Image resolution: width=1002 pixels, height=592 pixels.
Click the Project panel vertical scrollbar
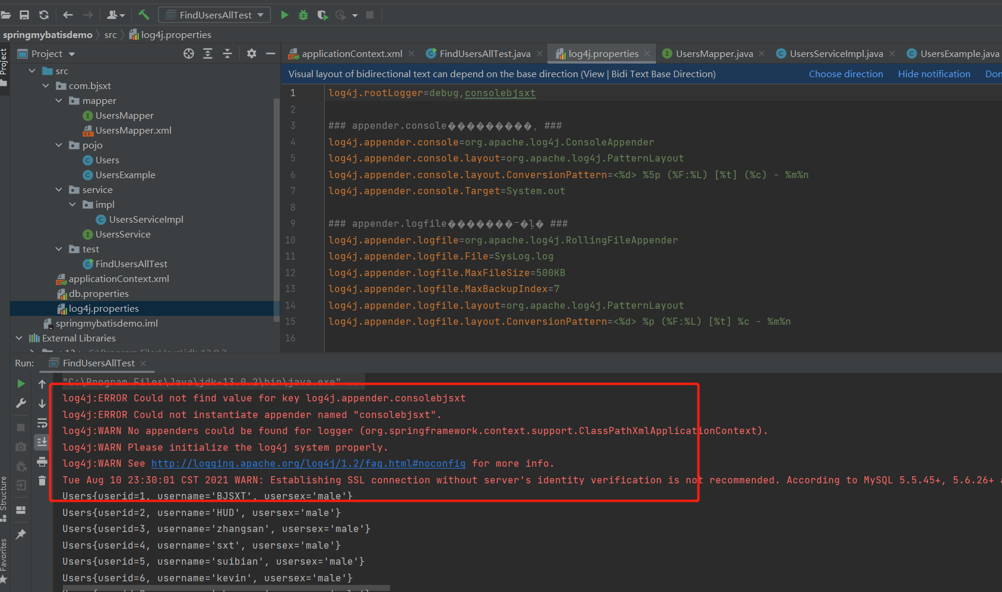276,210
